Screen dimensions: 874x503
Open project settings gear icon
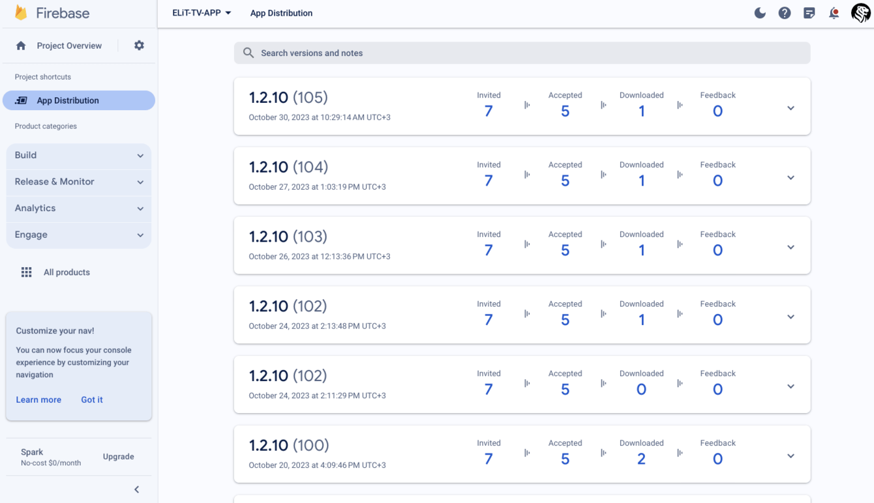coord(139,46)
